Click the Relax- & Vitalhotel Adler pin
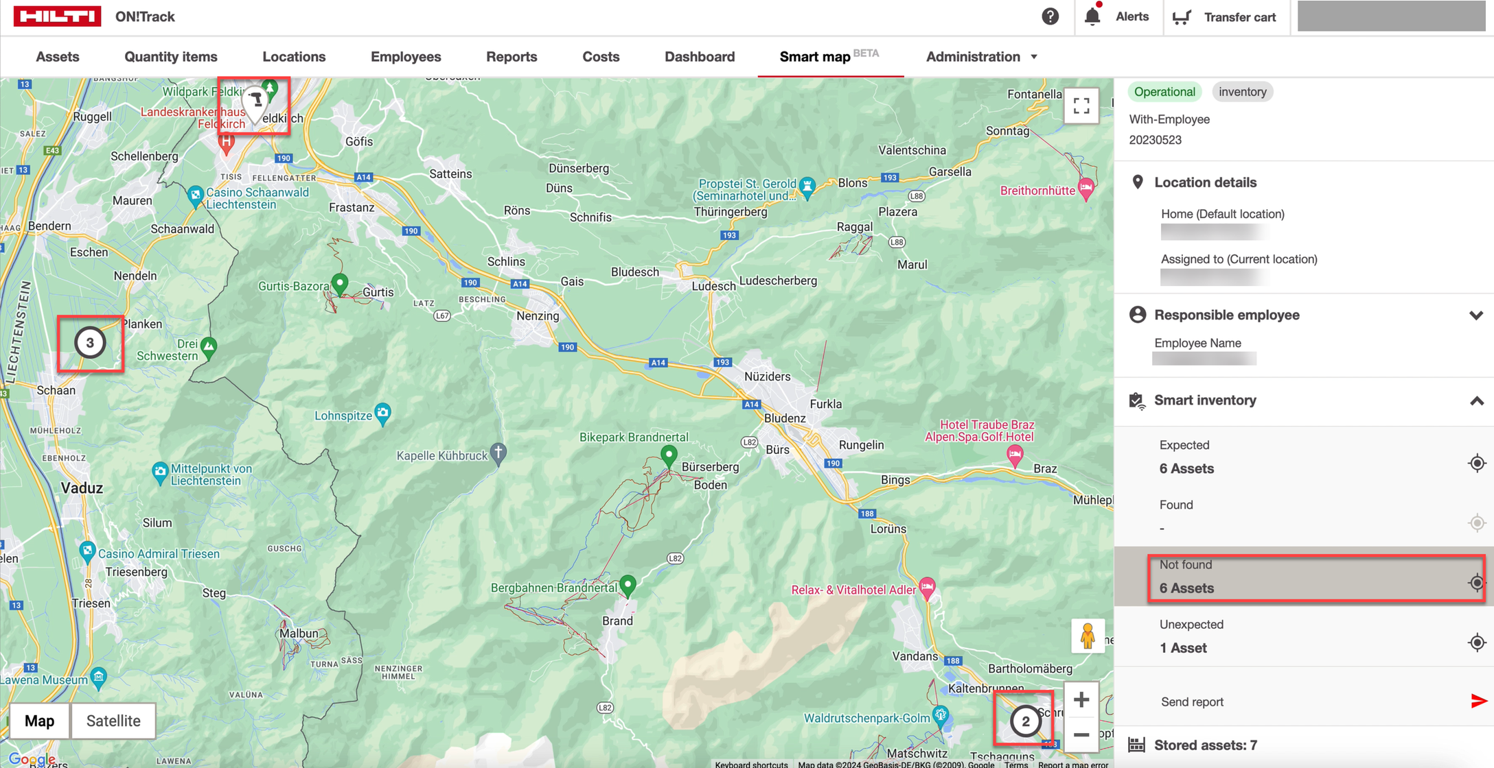 928,588
